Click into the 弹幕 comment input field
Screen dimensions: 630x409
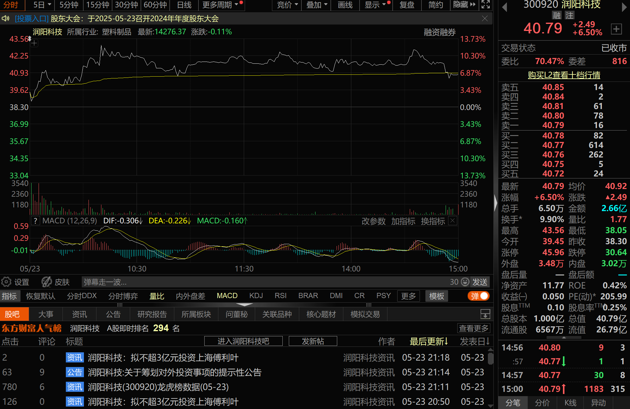tap(265, 282)
